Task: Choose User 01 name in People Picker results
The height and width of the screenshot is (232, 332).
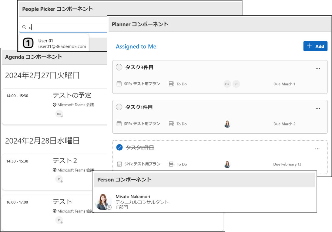Action: coord(45,40)
